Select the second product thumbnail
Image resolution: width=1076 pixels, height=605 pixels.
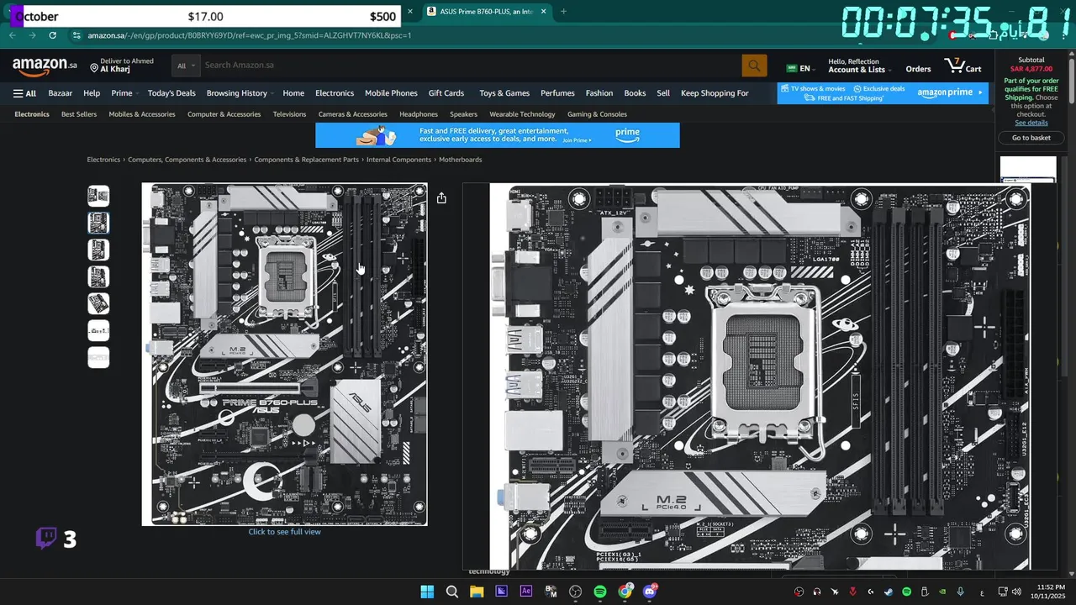tap(98, 223)
